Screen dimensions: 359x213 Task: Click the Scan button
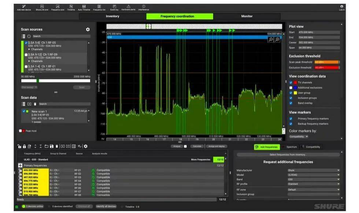pyautogui.click(x=82, y=87)
